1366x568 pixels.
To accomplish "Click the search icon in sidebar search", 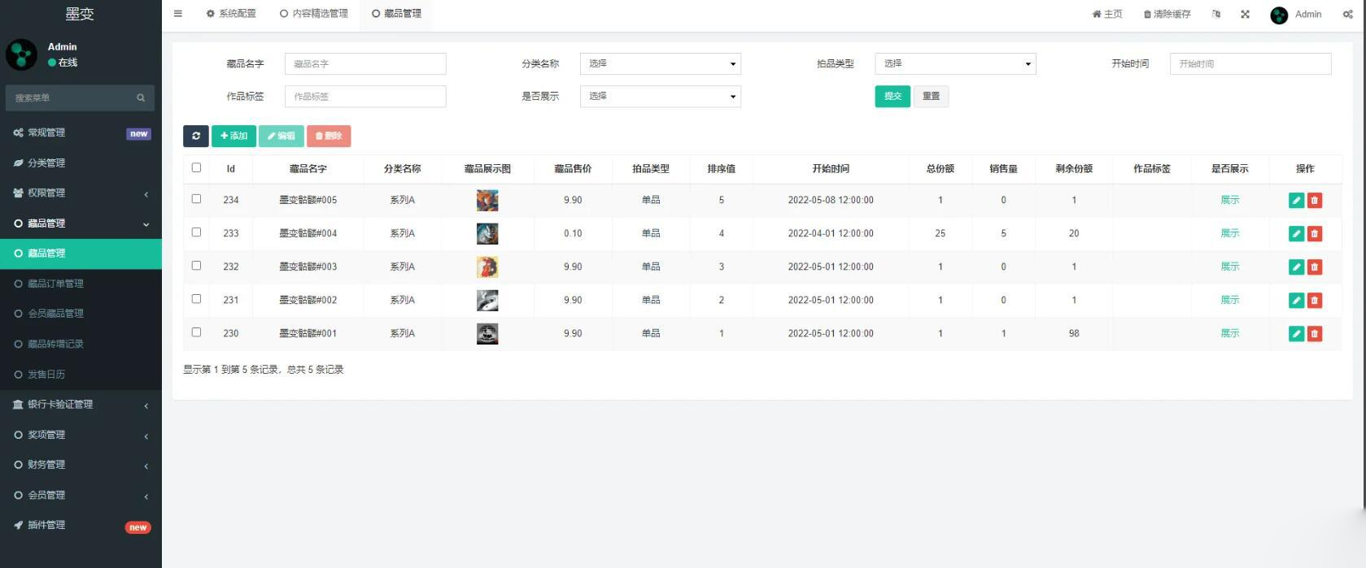I will [141, 98].
